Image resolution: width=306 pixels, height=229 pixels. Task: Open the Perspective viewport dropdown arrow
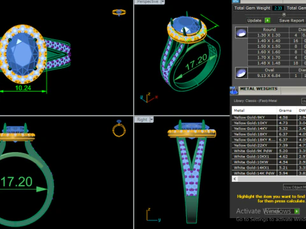pos(163,2)
